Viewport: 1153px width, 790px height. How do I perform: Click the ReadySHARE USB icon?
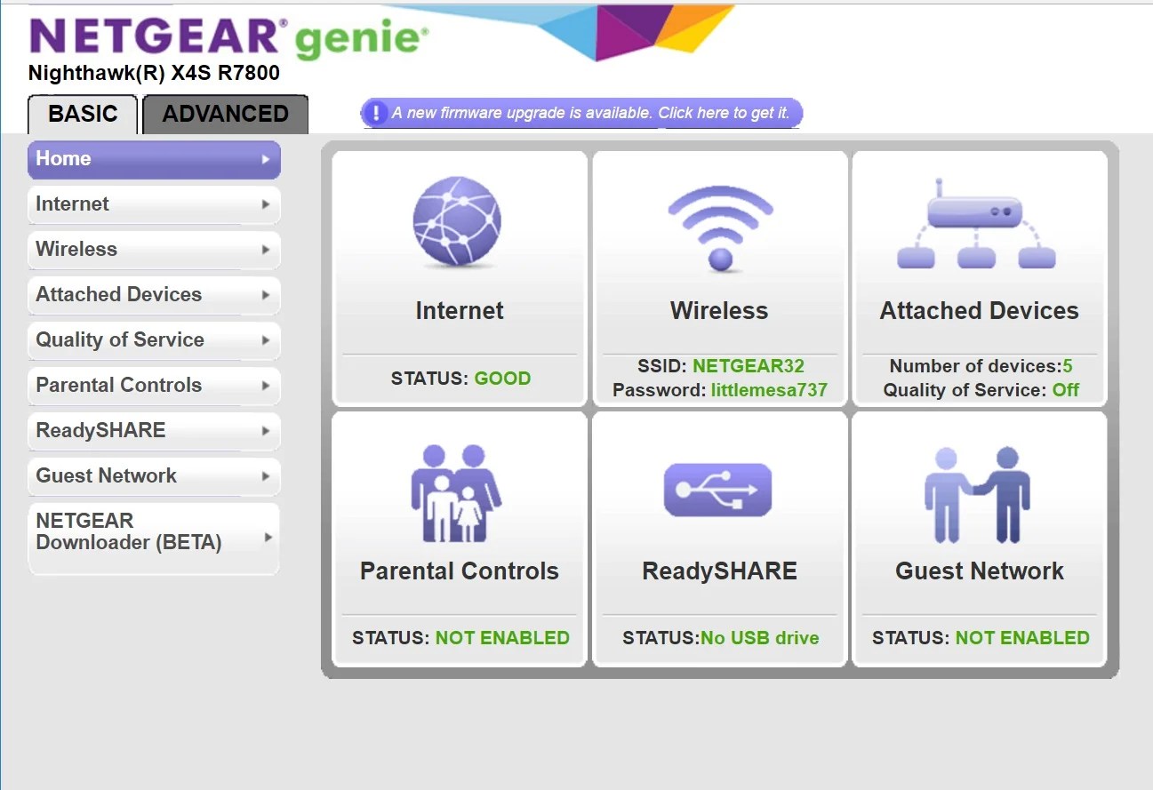click(x=718, y=490)
